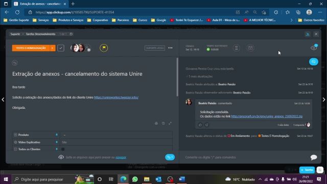Add an assignee with the plus avatar icon
327x184 pixels.
(88, 49)
